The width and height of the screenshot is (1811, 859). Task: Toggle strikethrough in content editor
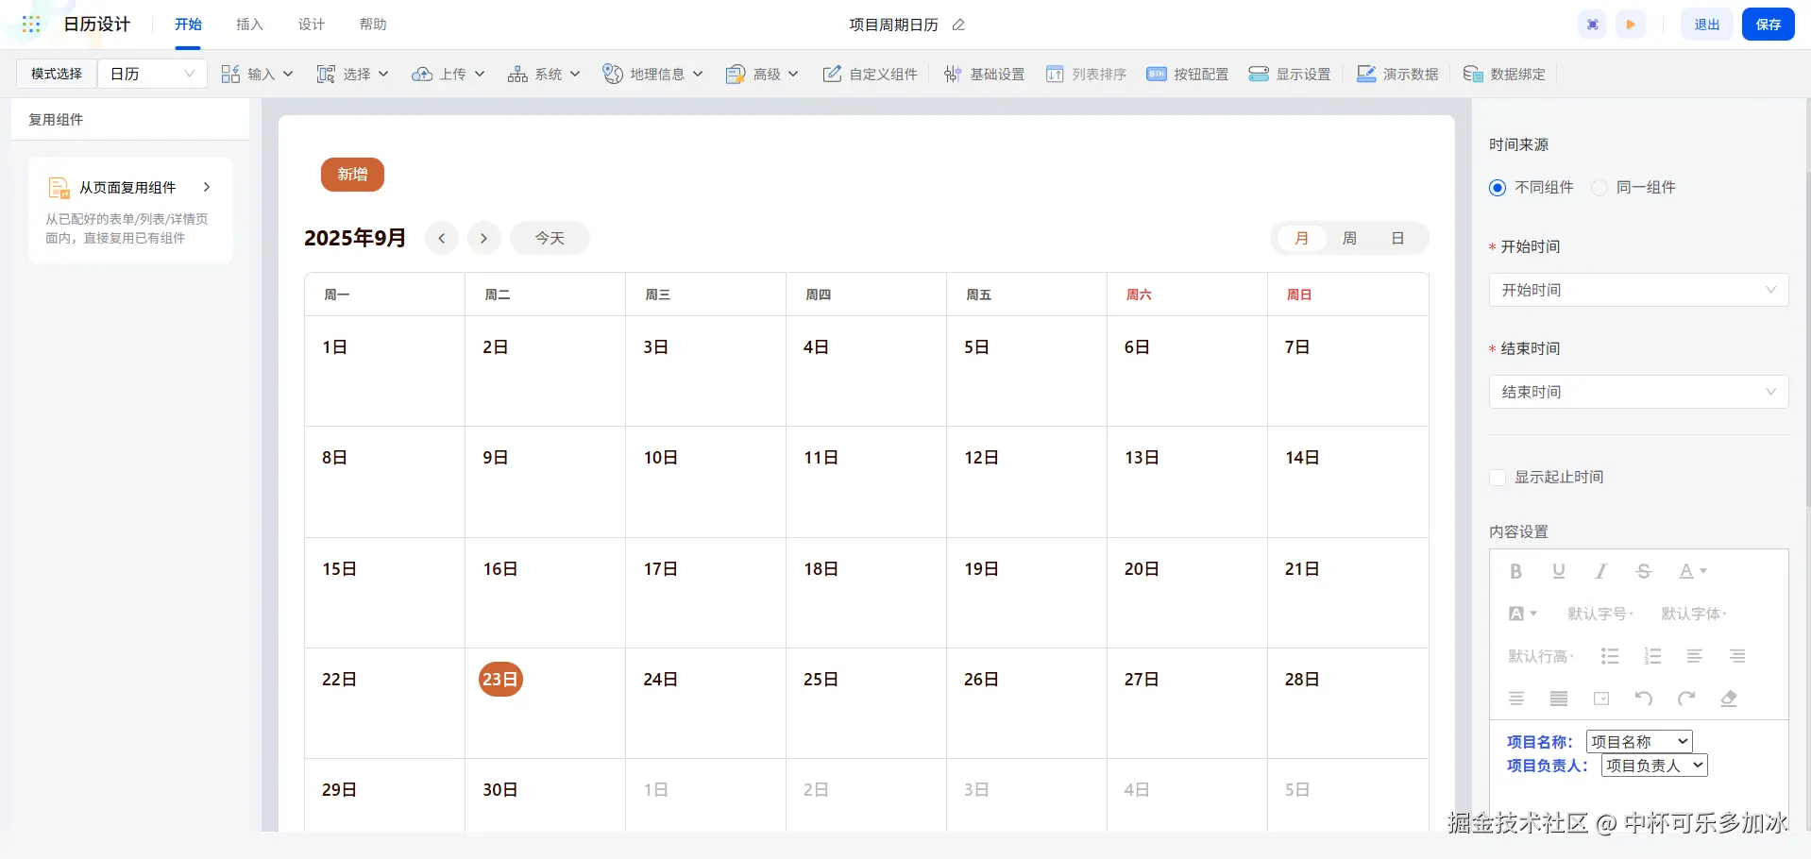1644,571
